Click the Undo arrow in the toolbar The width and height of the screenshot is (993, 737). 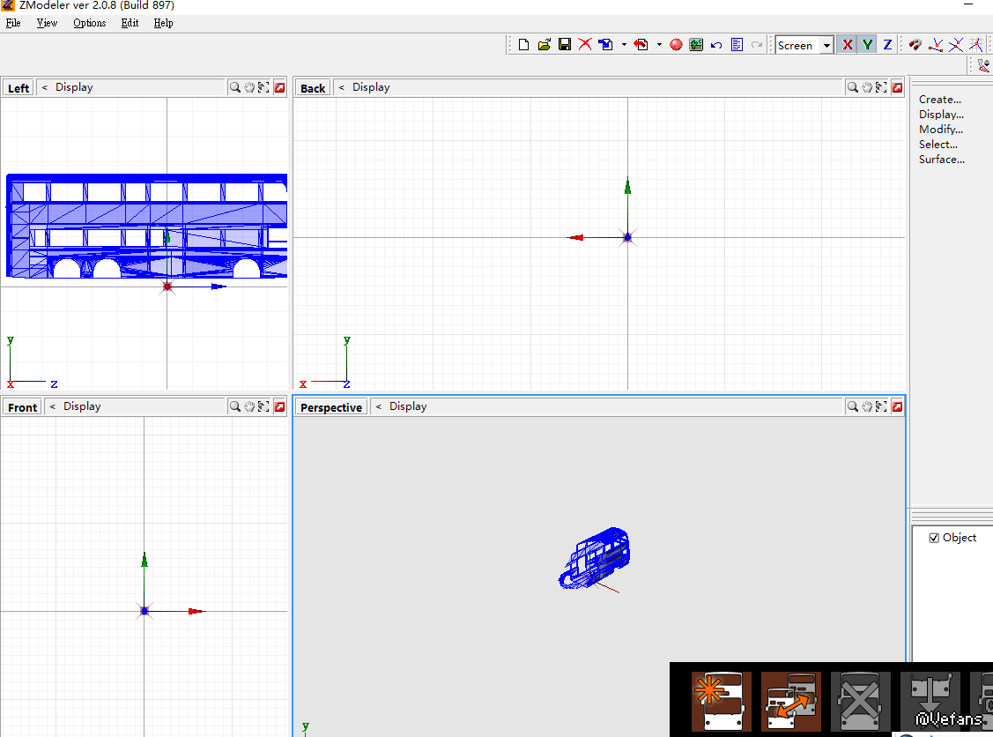716,45
